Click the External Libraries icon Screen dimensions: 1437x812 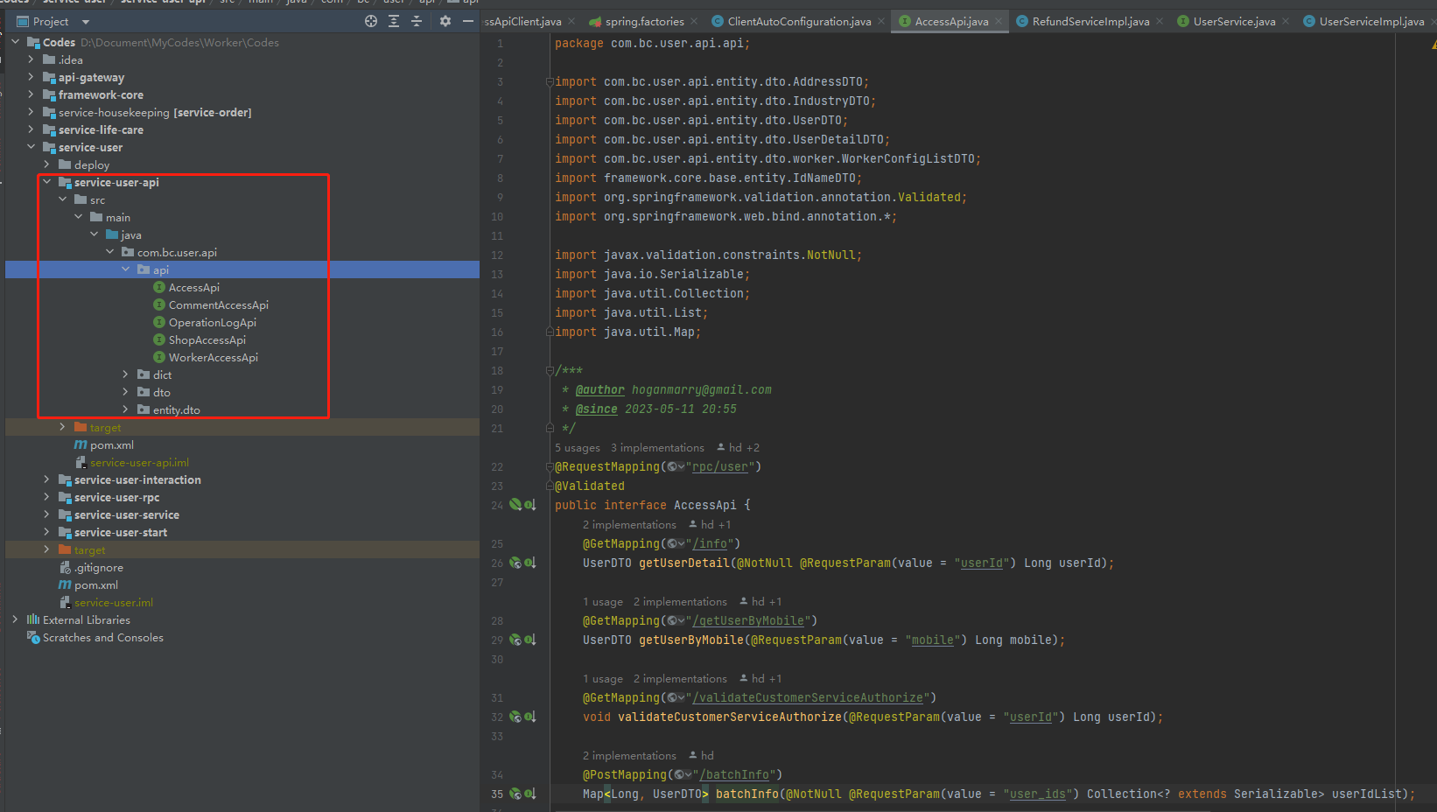[x=33, y=619]
